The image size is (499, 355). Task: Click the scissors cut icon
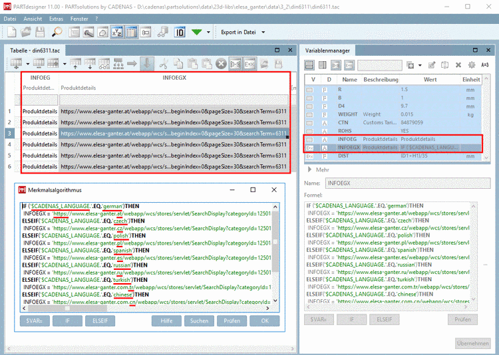pos(164,64)
